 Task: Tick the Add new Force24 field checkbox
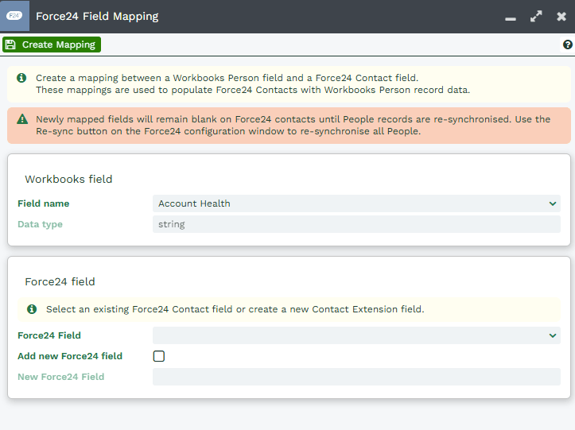point(159,356)
